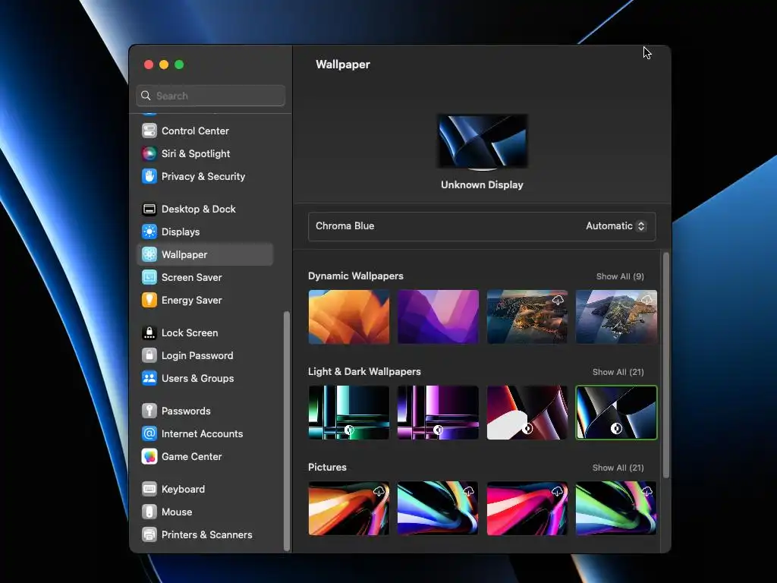This screenshot has height=583, width=777.
Task: Click the Game Center label
Action: (x=192, y=456)
